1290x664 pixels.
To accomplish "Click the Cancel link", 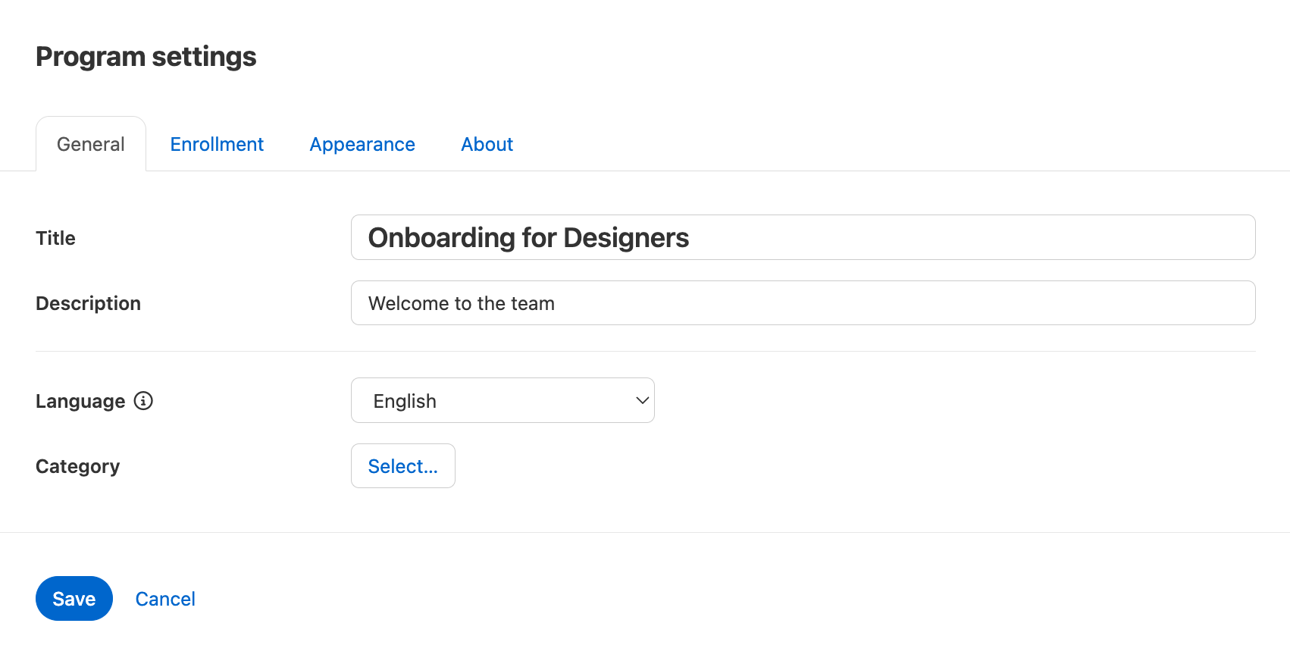I will tap(165, 599).
